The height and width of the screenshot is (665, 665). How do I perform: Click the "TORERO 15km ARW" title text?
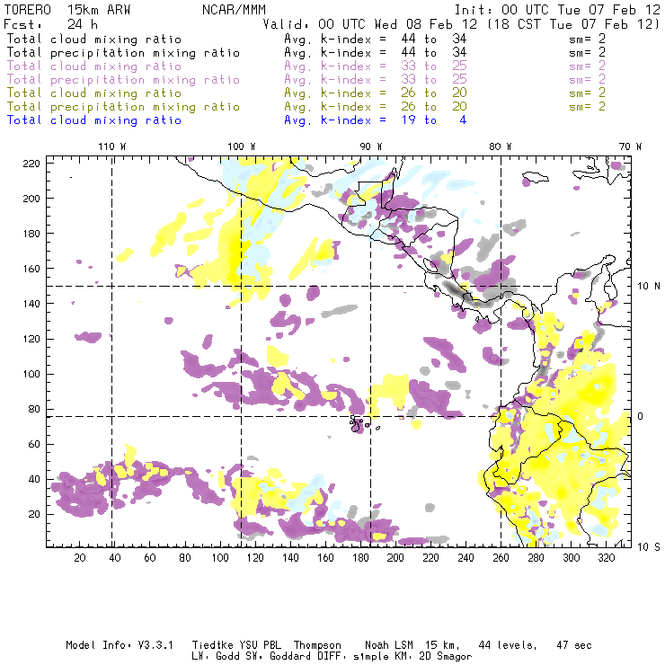pos(67,10)
